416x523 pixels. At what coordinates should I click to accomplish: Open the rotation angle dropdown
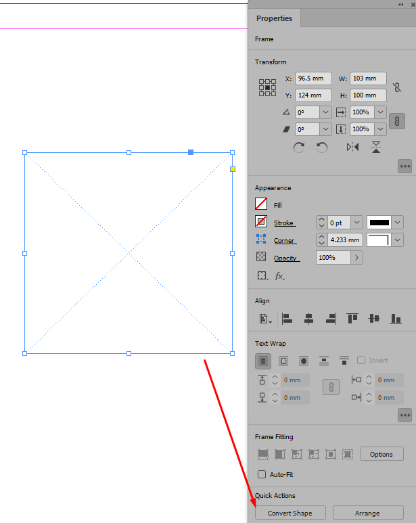325,112
